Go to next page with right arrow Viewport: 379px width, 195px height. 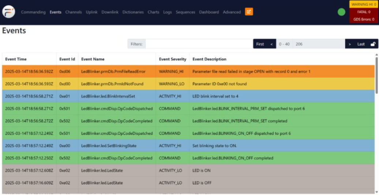coord(350,44)
